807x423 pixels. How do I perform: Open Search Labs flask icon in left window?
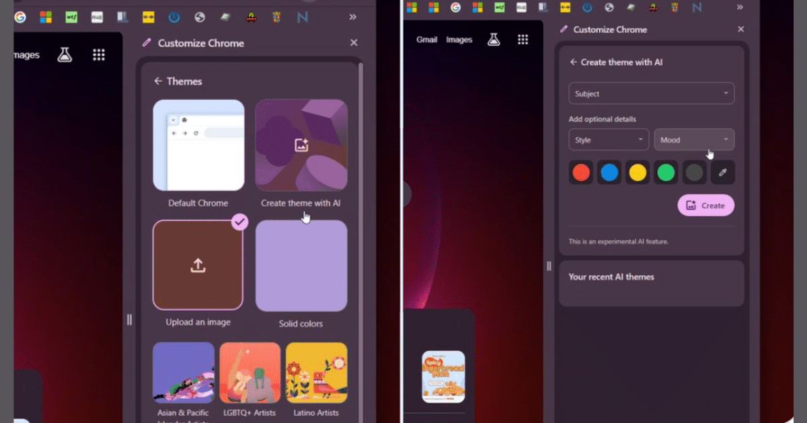65,55
